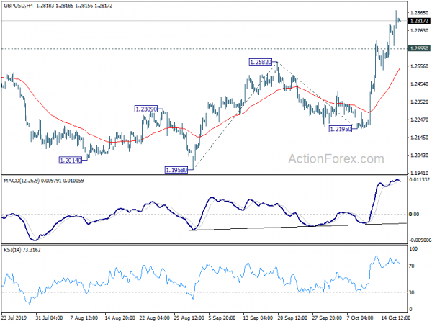The height and width of the screenshot is (324, 432).
Task: Click the GBPUSD.H4 chart title
Action: click(x=18, y=6)
